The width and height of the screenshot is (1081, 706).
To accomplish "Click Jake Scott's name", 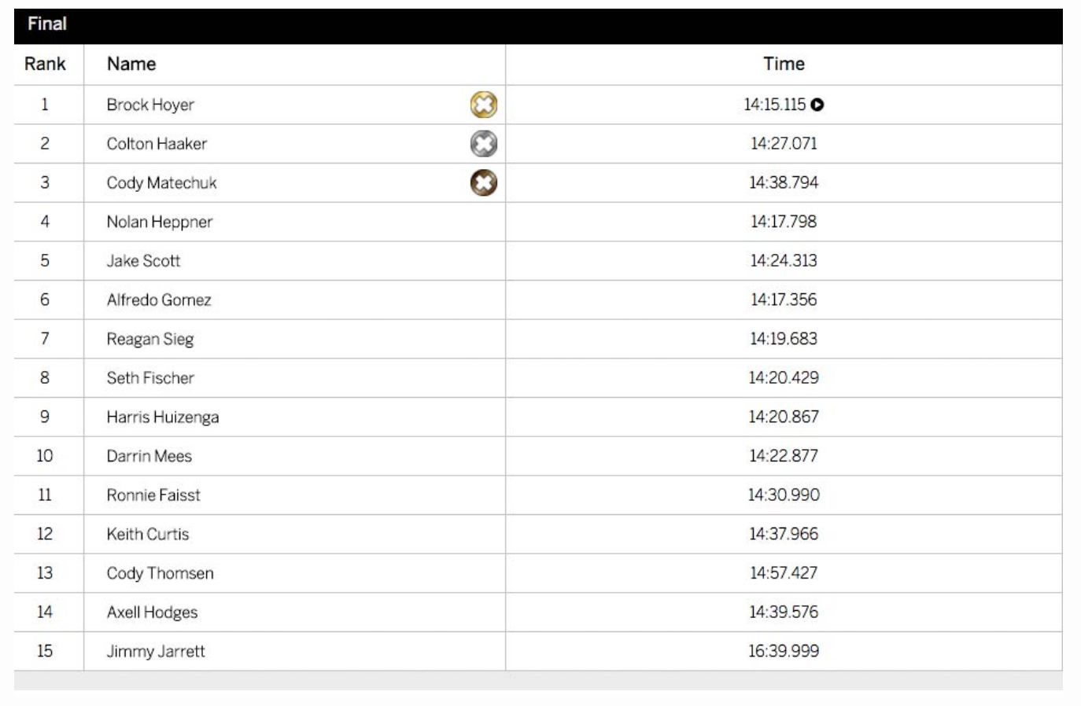I will tap(143, 261).
